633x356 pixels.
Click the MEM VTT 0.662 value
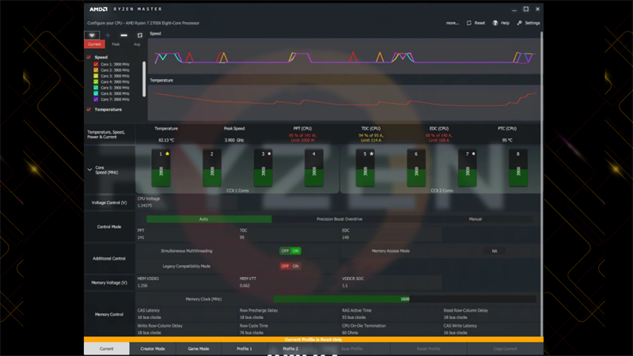tap(244, 286)
